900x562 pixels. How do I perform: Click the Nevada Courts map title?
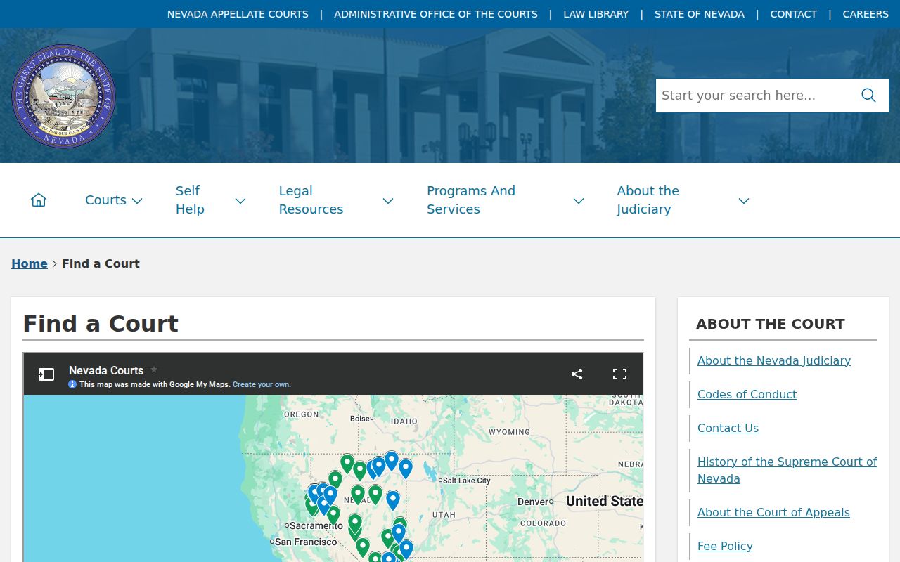click(106, 370)
